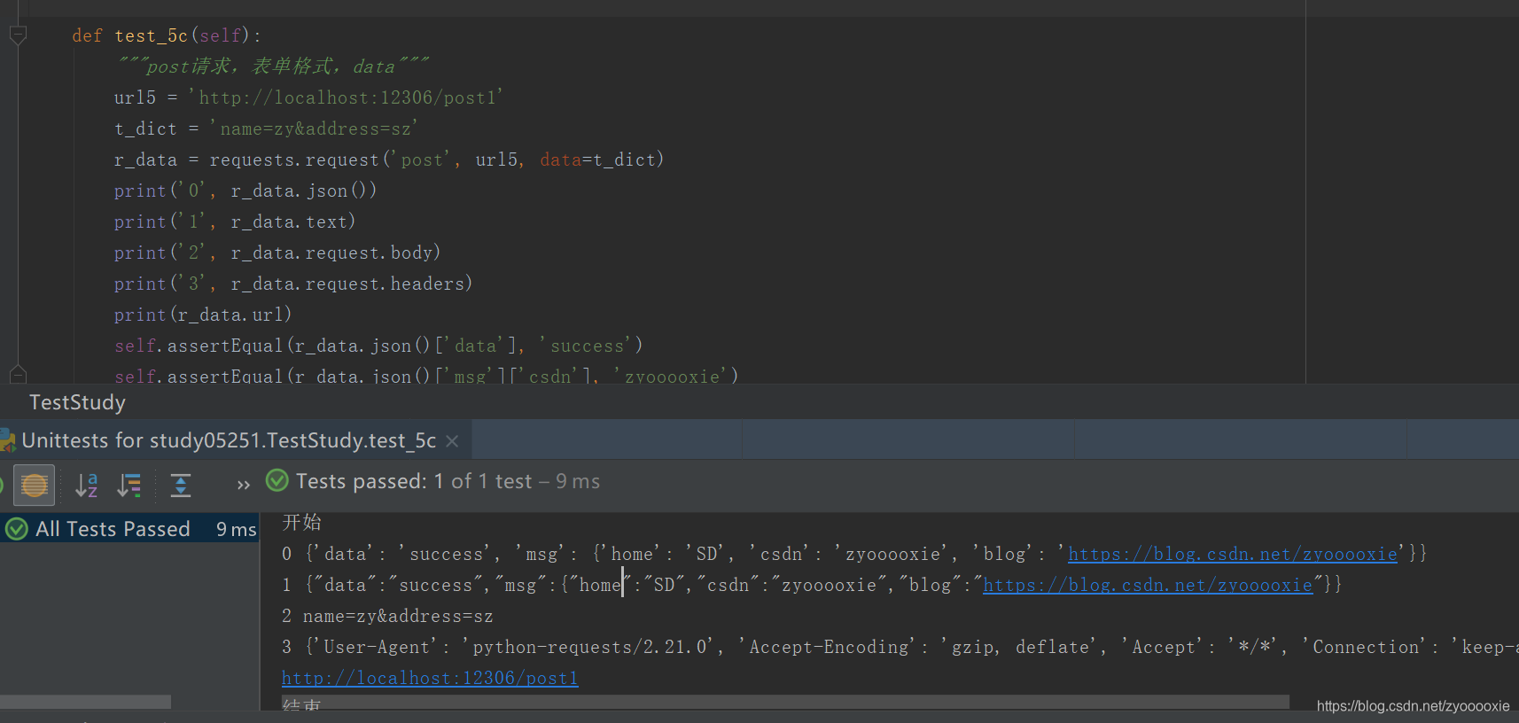Click the t_dict = 'name=zy&address=sz' line
Screen dimensions: 1519x723
tap(266, 128)
